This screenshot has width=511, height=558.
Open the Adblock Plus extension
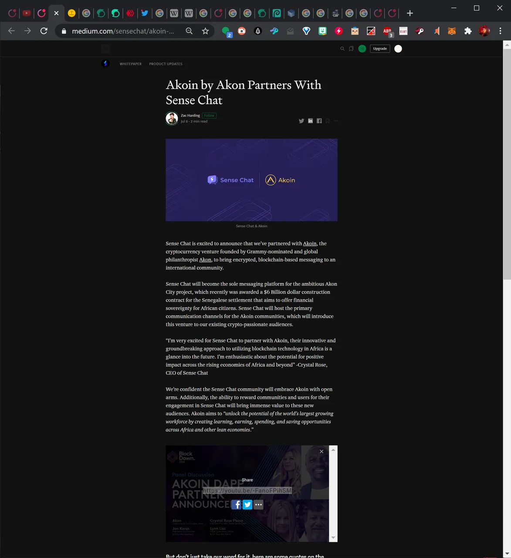point(387,31)
